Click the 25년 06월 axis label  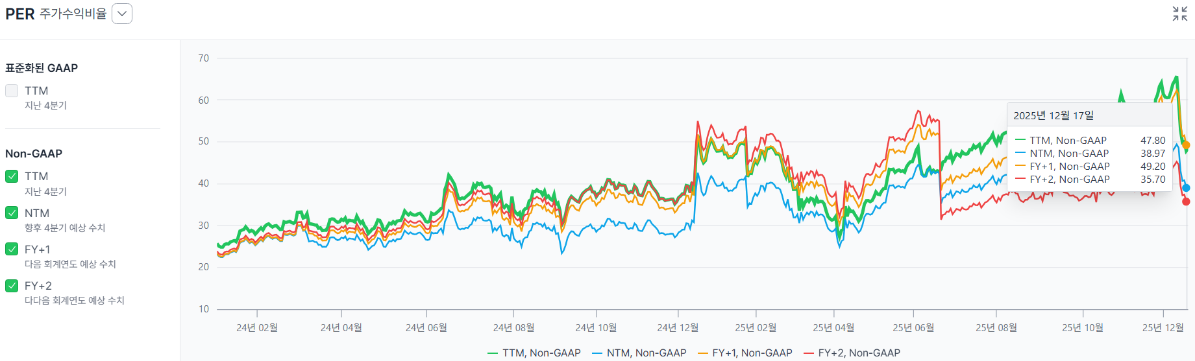tap(913, 327)
